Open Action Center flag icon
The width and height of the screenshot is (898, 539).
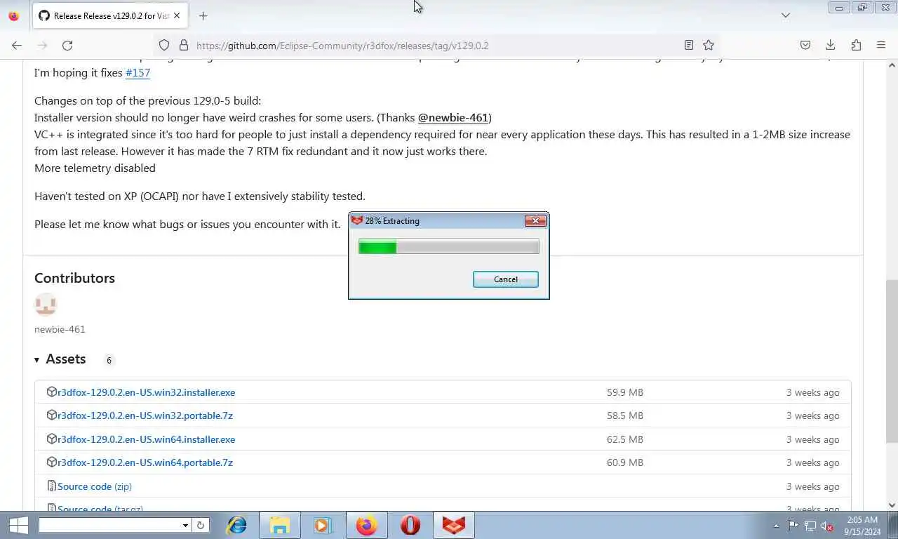click(x=793, y=526)
